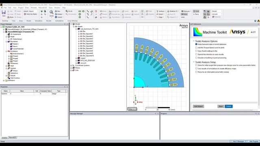Viewport: 260px width, 146px height.
Task: Select the Master1 boundary in the project tree
Action: coord(15,44)
